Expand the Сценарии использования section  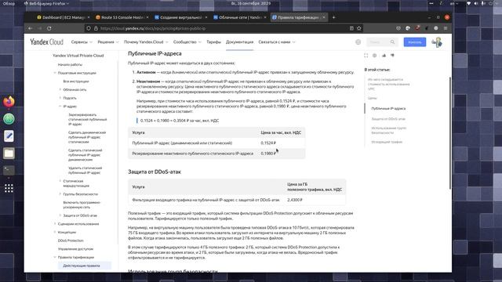[x=55, y=224]
